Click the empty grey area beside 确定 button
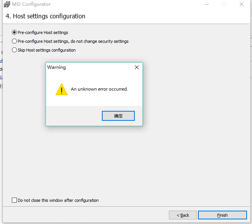 [x=73, y=116]
